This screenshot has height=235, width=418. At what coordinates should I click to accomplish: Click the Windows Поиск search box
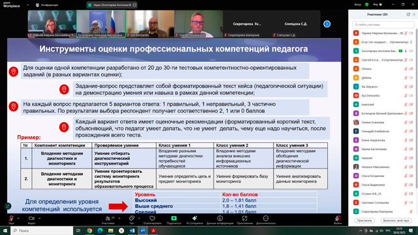pyautogui.click(x=42, y=230)
